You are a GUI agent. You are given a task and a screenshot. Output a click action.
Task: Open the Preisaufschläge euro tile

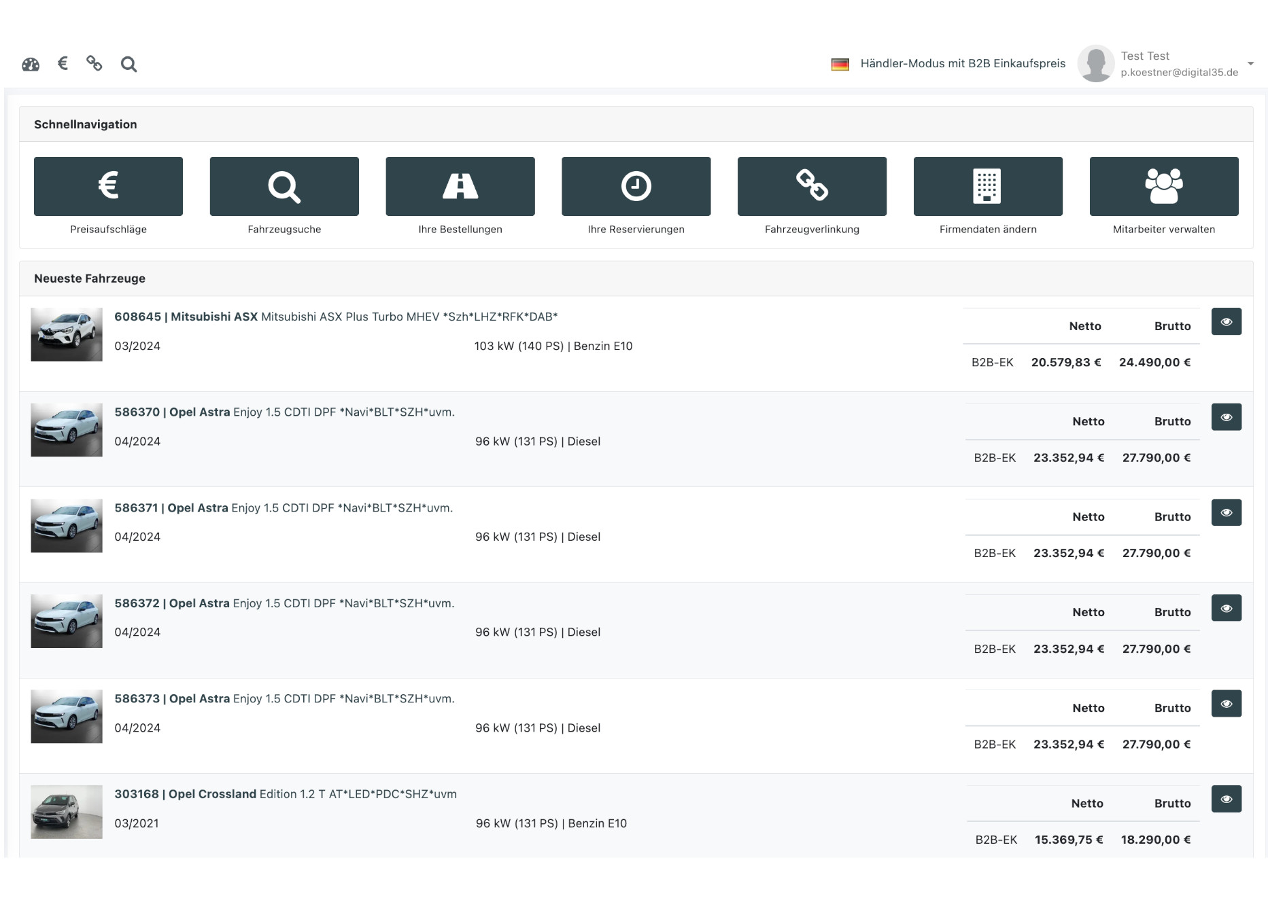pos(108,186)
